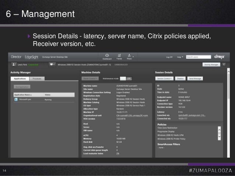Click the End Application button
Image resolution: width=235 pixels, height=176 pixels.
[22, 87]
